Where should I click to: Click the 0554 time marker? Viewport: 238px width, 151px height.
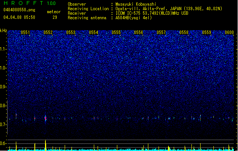(93, 32)
